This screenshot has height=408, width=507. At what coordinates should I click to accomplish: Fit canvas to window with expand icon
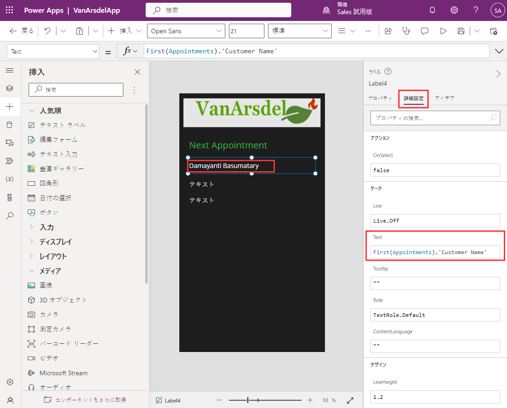click(350, 401)
